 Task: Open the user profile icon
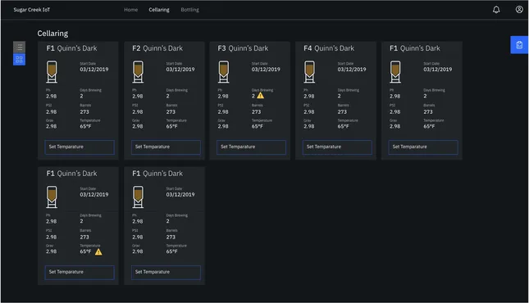click(x=519, y=10)
